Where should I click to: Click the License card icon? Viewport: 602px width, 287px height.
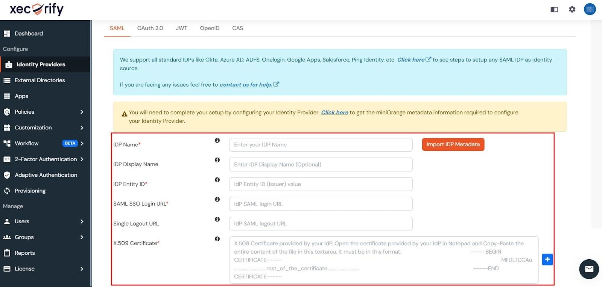tap(7, 269)
